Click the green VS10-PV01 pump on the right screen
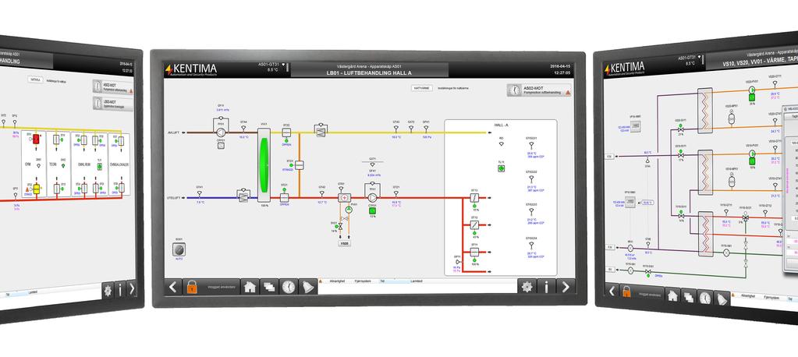The height and width of the screenshot is (357, 798). coord(752,153)
